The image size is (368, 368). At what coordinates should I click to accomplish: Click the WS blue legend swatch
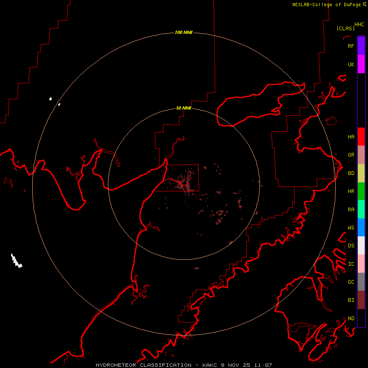(x=361, y=227)
